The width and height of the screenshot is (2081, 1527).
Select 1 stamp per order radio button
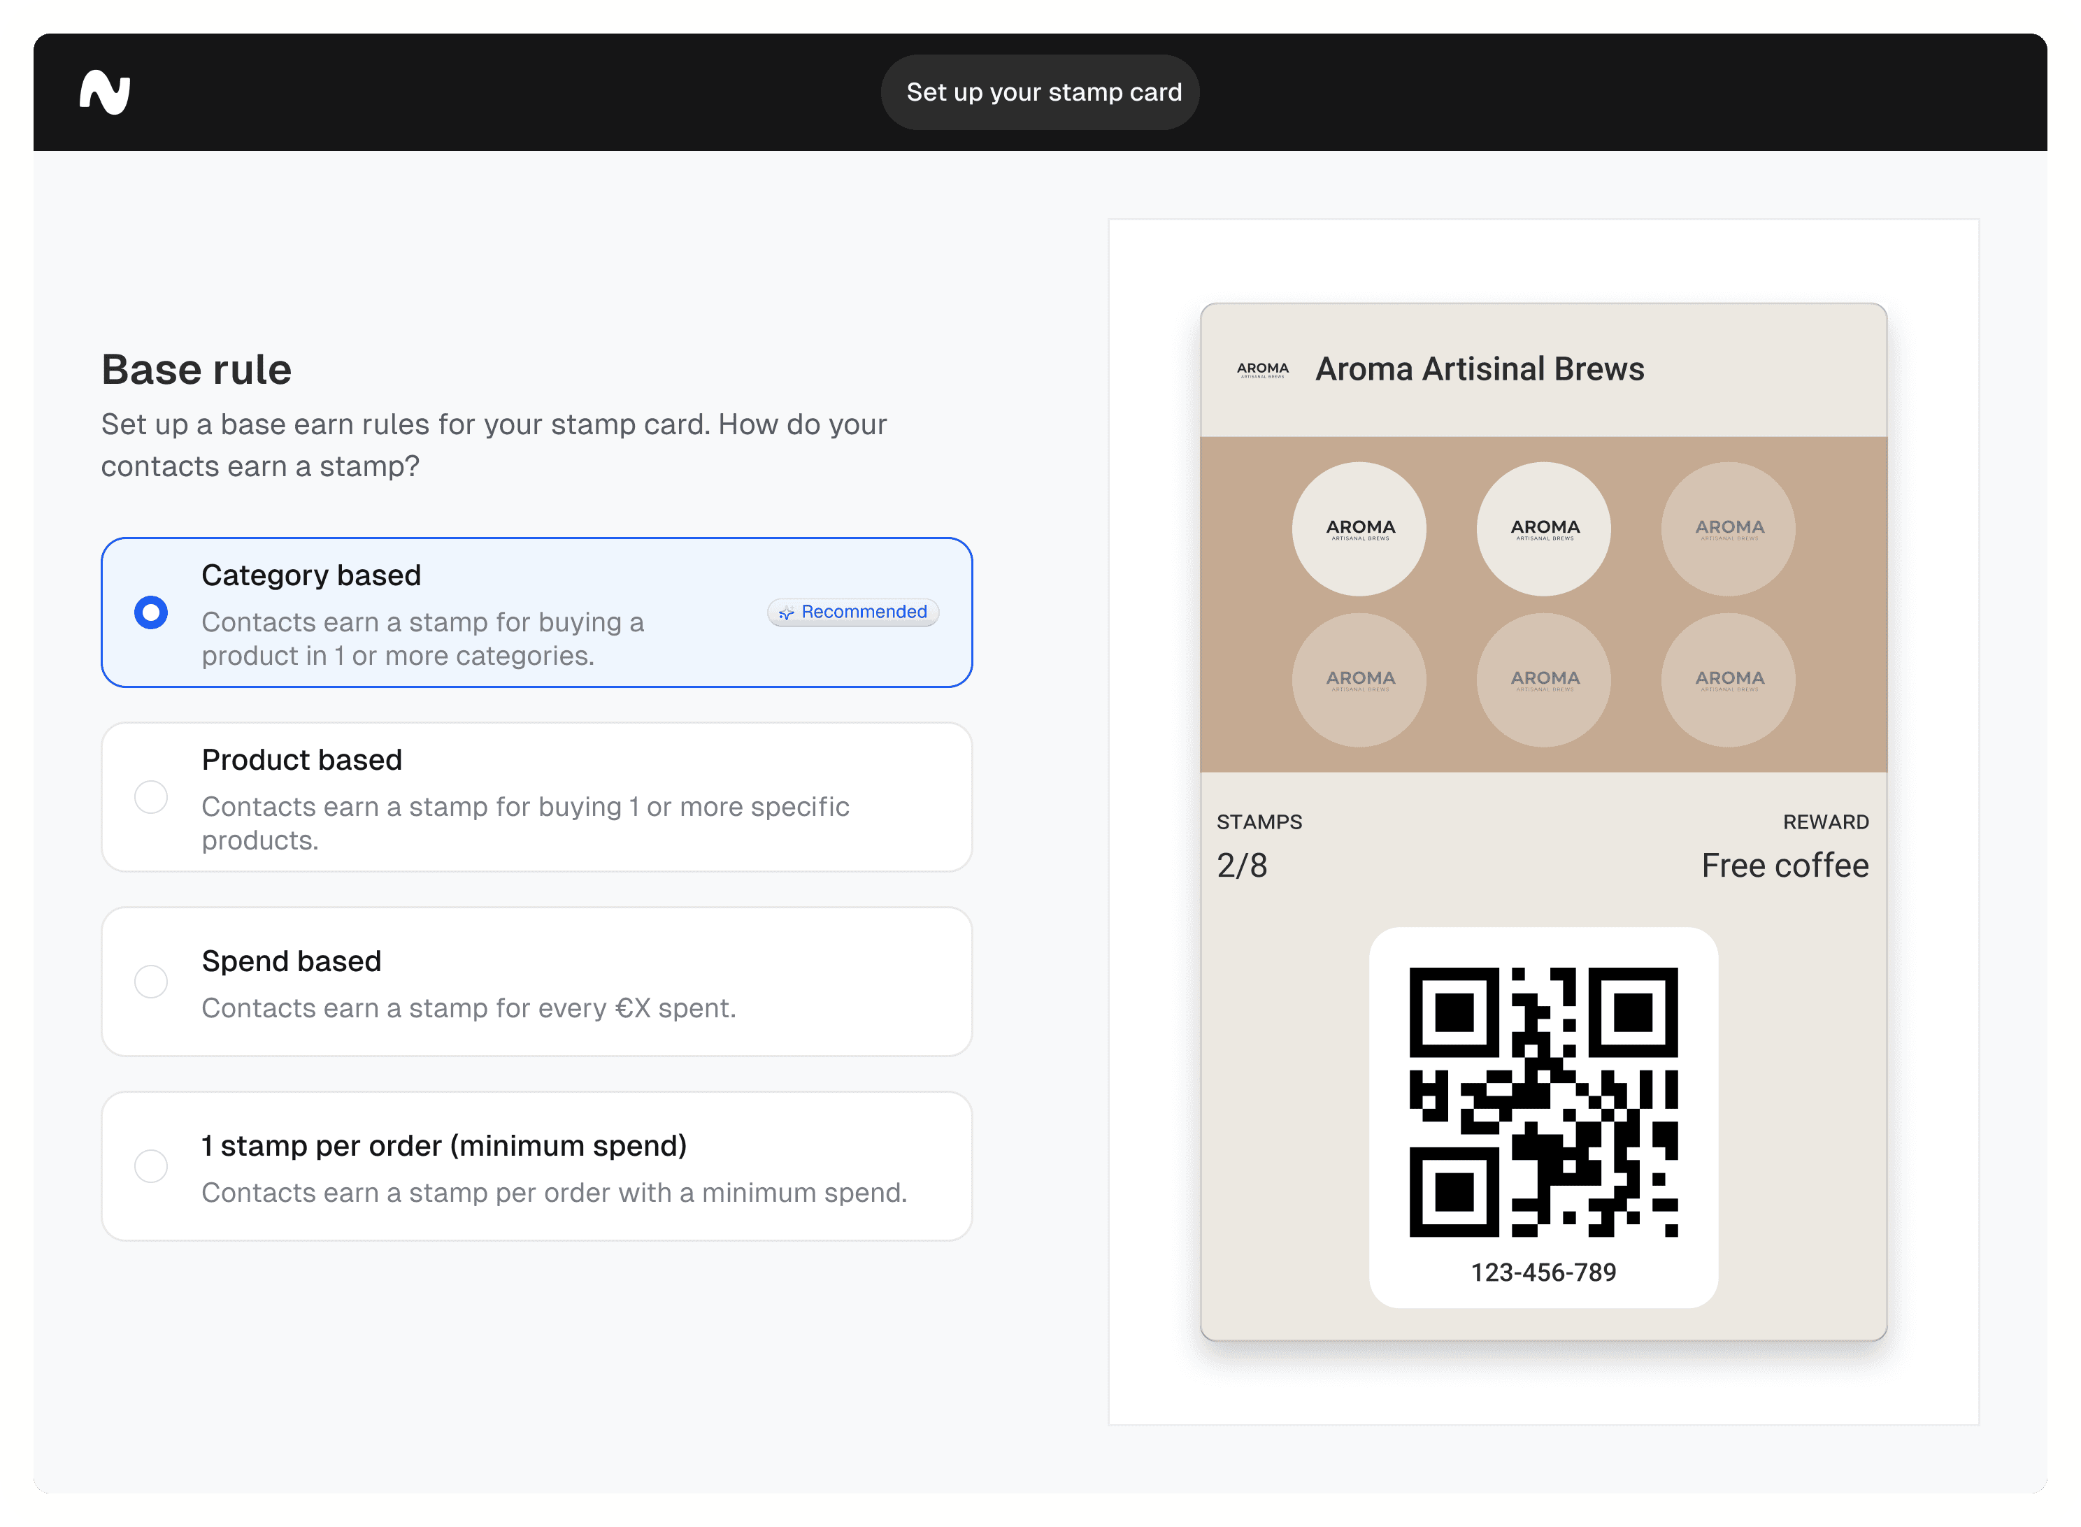click(x=150, y=1166)
